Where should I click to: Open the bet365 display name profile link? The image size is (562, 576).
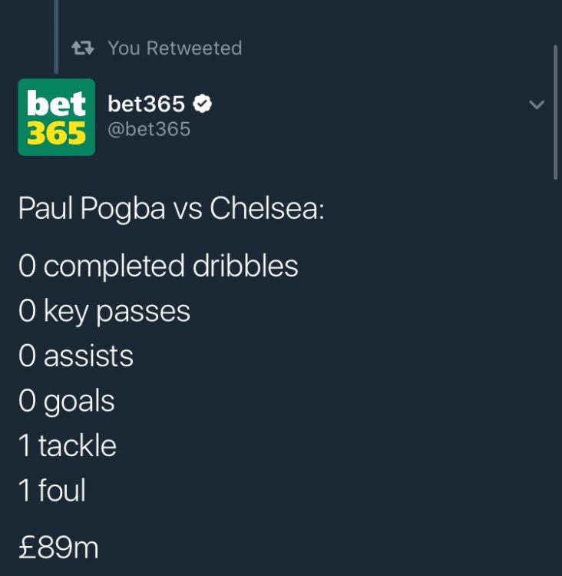click(146, 103)
